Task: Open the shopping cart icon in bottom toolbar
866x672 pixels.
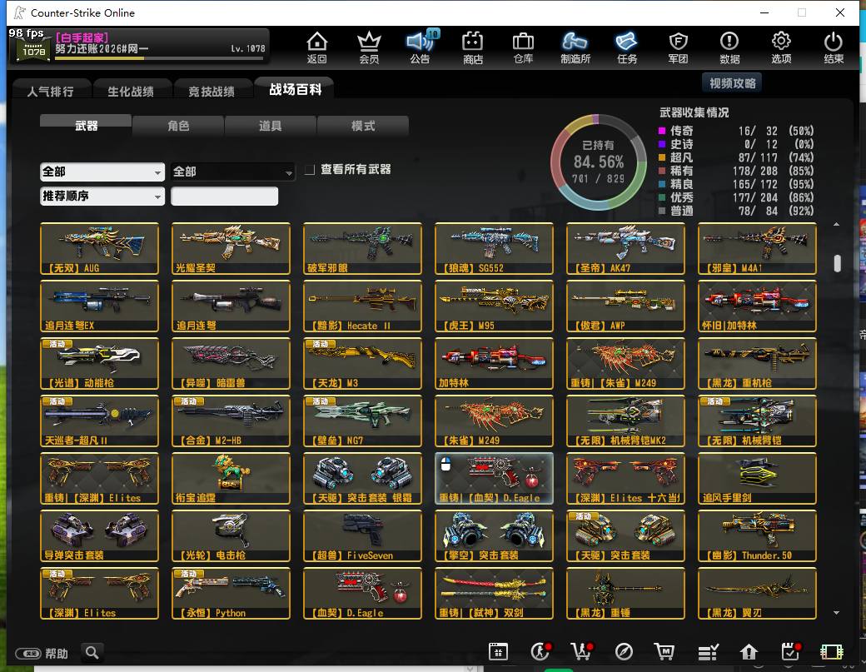Action: (x=664, y=652)
